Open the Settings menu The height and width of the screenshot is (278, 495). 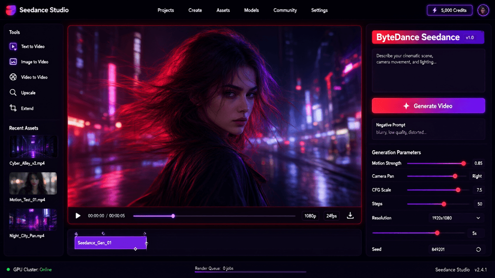point(319,10)
